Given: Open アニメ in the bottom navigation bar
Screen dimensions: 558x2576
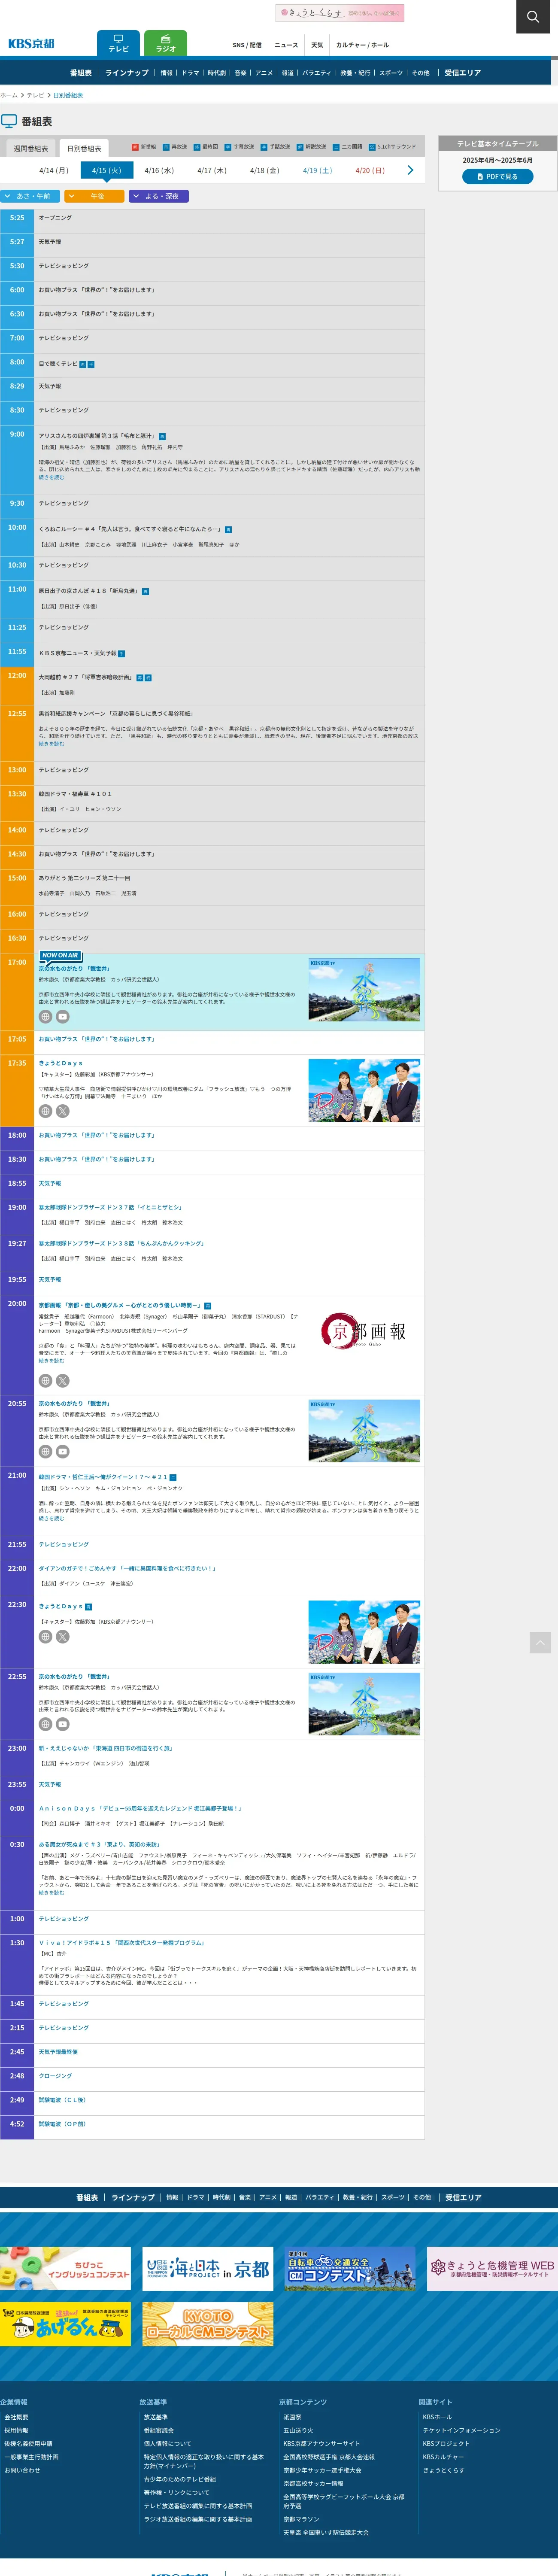Looking at the screenshot, I should tap(268, 2197).
